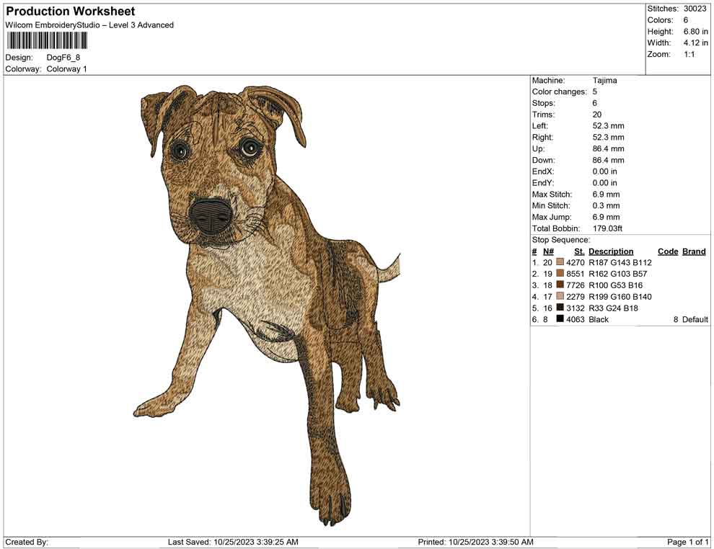The height and width of the screenshot is (549, 714).
Task: Click the width value '4.12 in'
Action: pyautogui.click(x=695, y=43)
